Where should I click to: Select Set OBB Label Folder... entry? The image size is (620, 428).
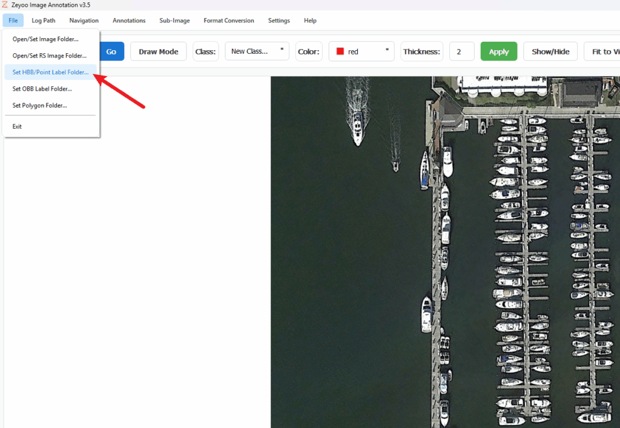pos(51,89)
